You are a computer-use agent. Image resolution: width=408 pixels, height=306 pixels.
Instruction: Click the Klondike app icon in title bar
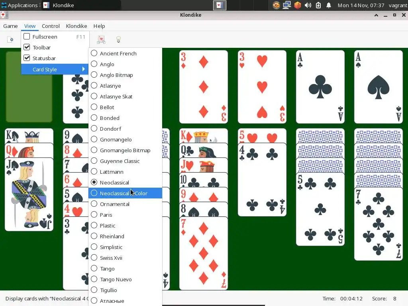click(4, 15)
